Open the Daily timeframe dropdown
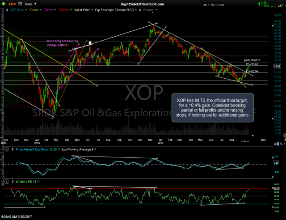Image resolution: width=286 pixels, height=220 pixels. click(x=35, y=4)
